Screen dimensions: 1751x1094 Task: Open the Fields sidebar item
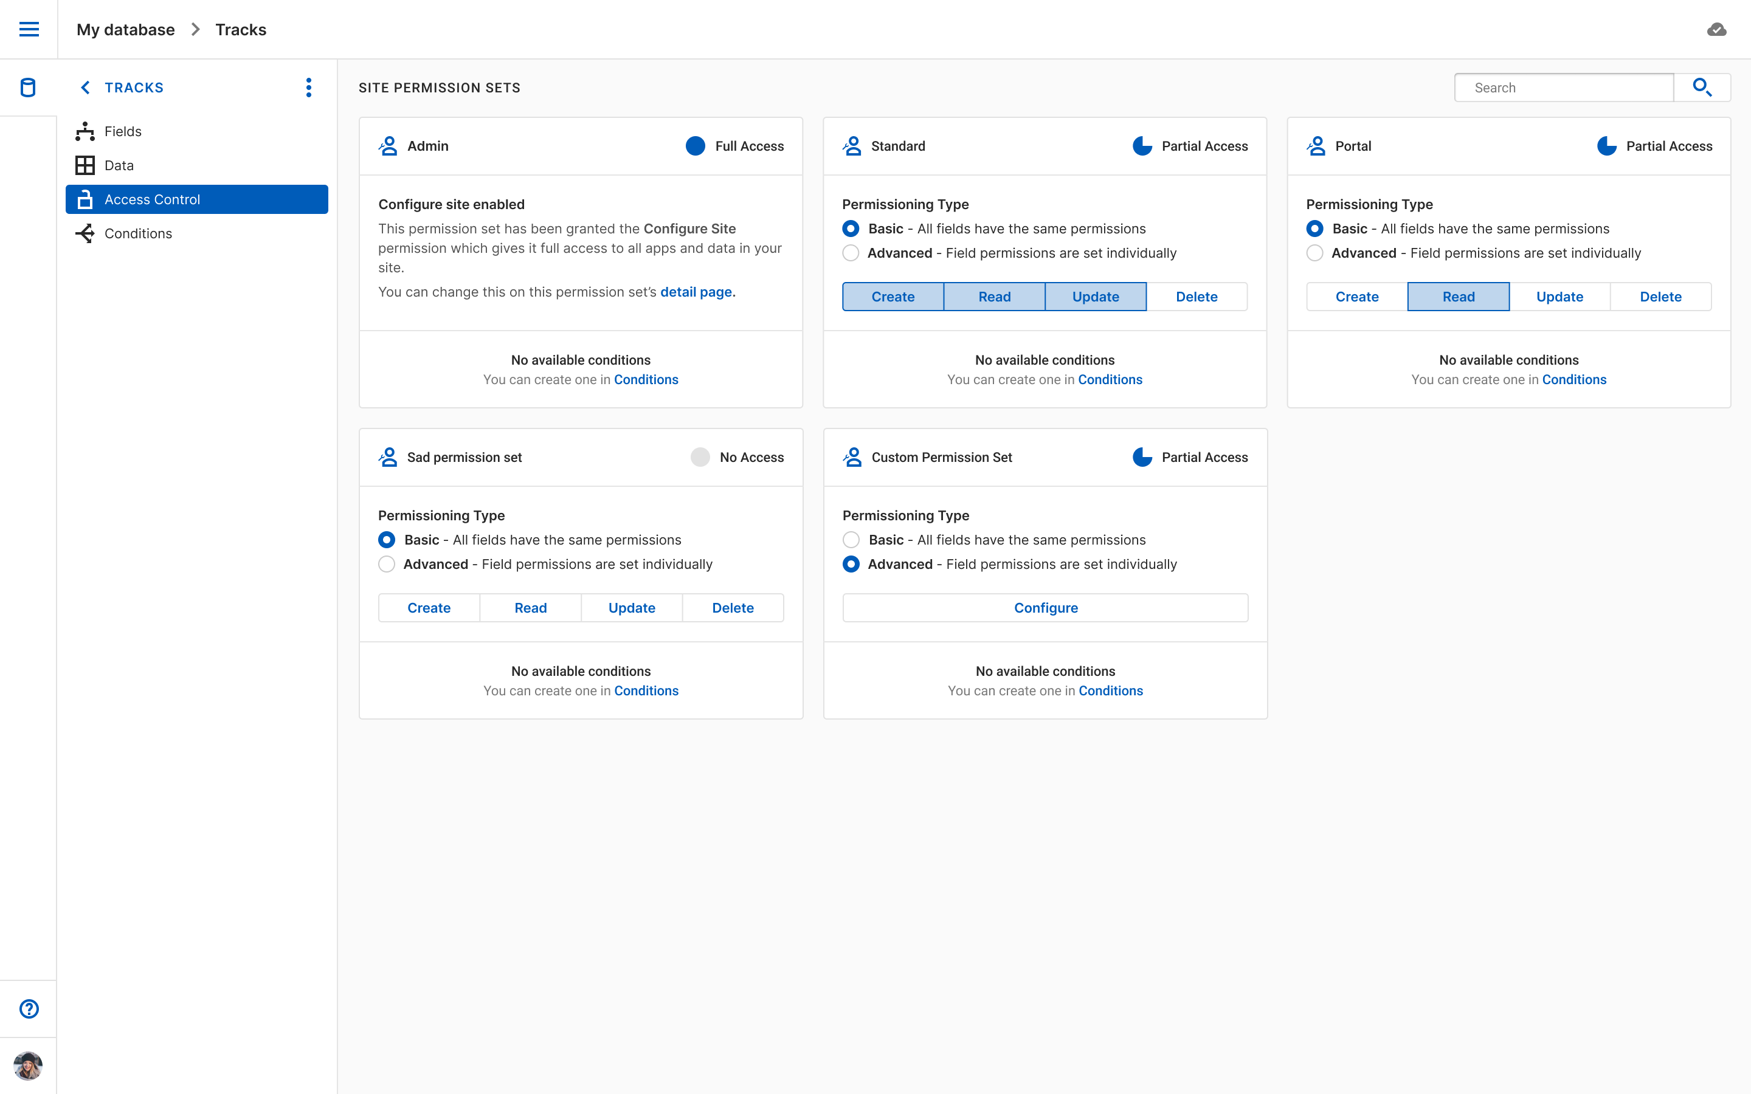pos(123,132)
